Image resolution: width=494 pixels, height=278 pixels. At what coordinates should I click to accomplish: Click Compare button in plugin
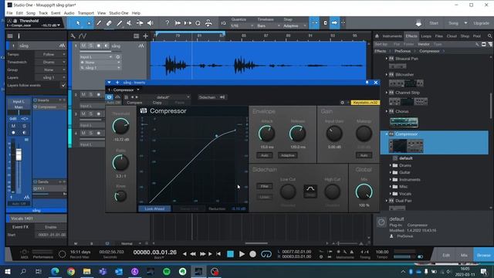point(134,103)
